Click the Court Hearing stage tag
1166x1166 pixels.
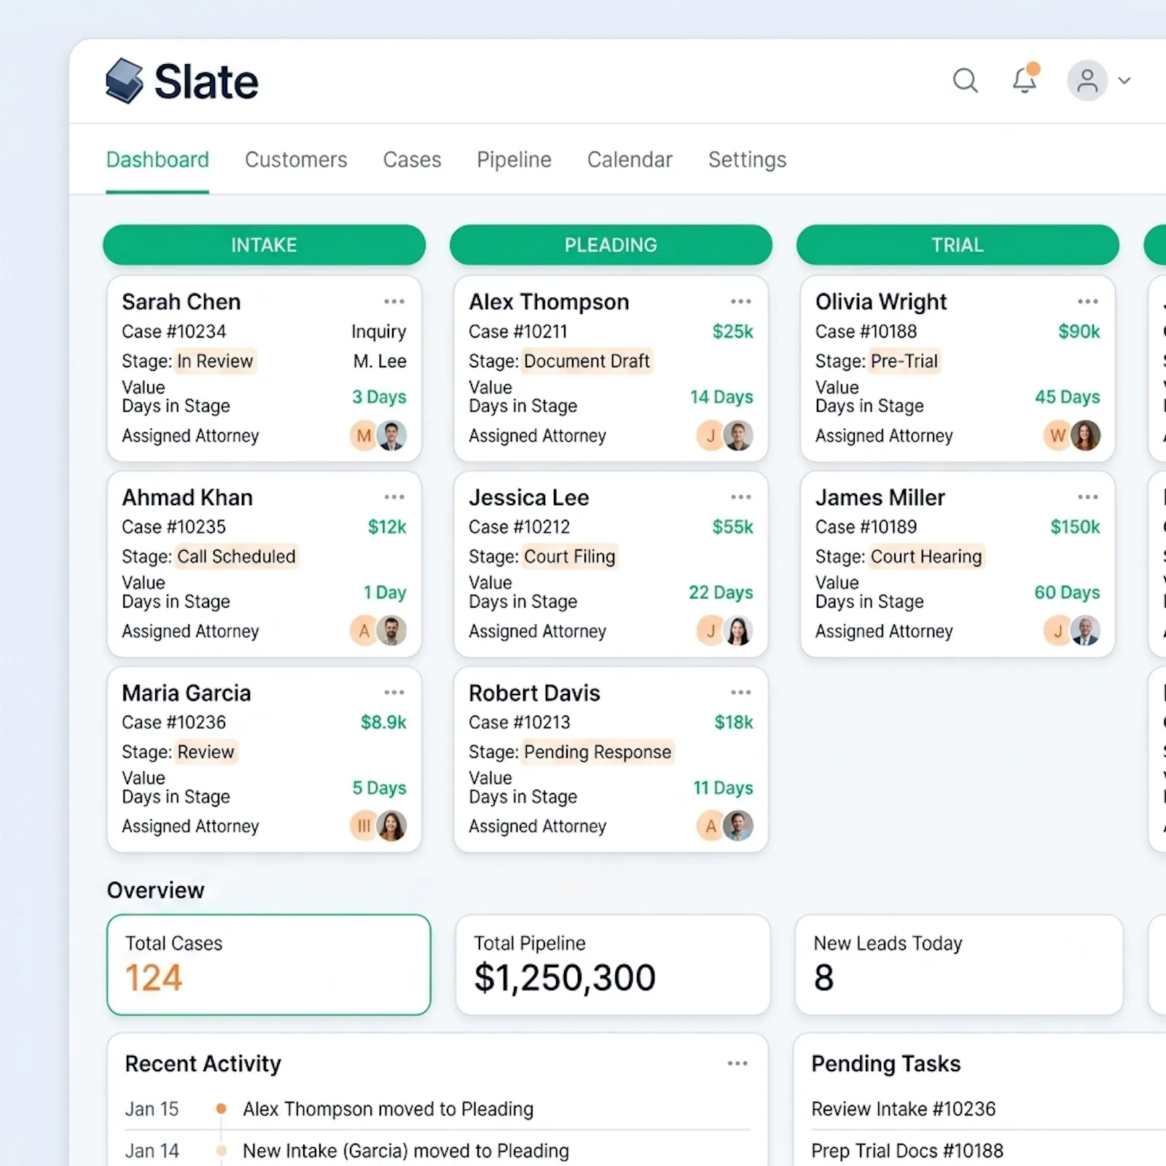coord(926,557)
